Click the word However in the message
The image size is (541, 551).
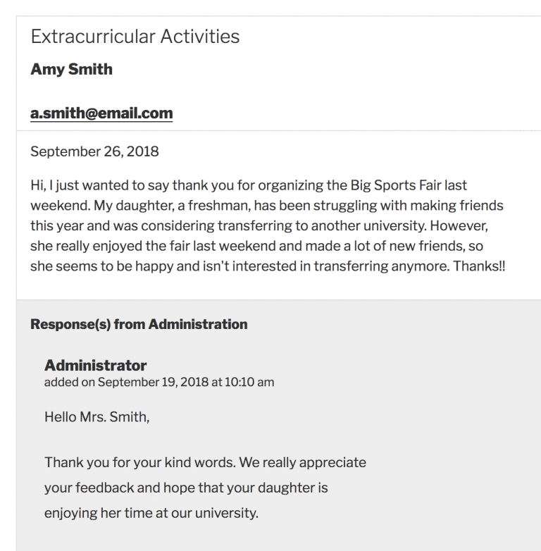[459, 225]
